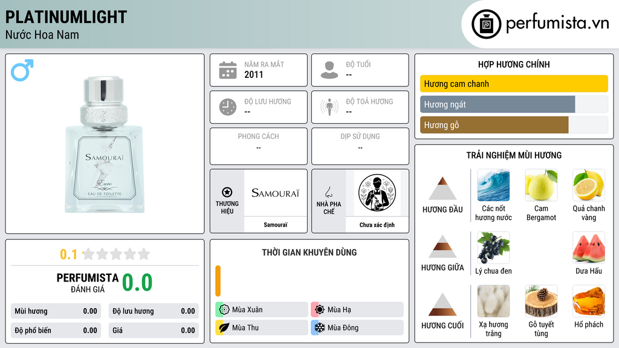Click the Giá 0.00 score row

(154, 330)
